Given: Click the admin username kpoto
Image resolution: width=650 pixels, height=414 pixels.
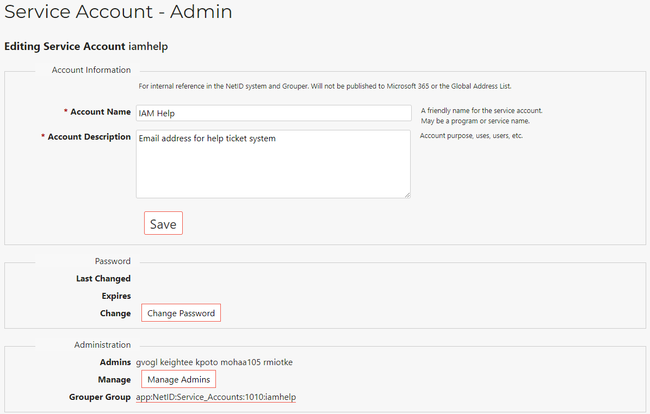Looking at the screenshot, I should (206, 362).
